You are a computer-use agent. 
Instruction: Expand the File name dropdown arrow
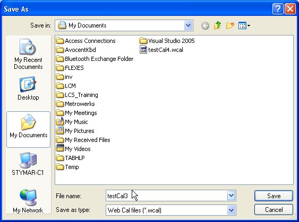pyautogui.click(x=232, y=196)
